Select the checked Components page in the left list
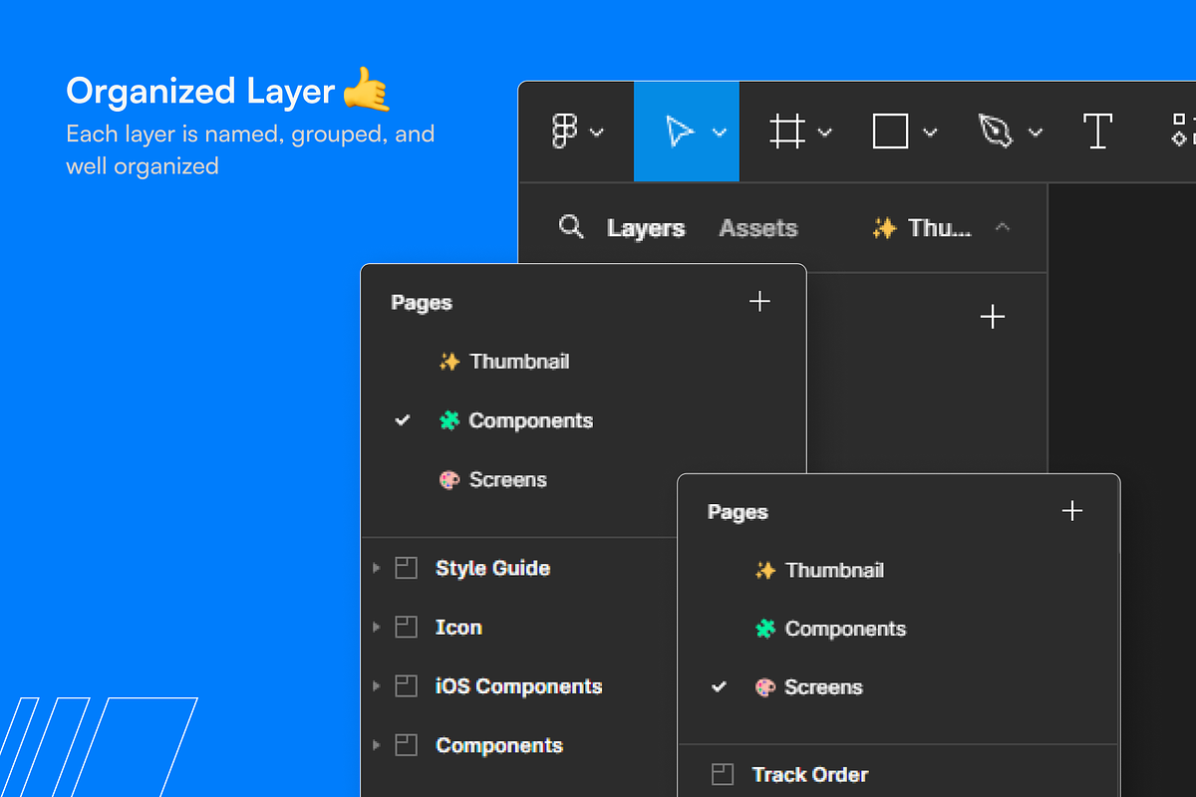 (530, 420)
